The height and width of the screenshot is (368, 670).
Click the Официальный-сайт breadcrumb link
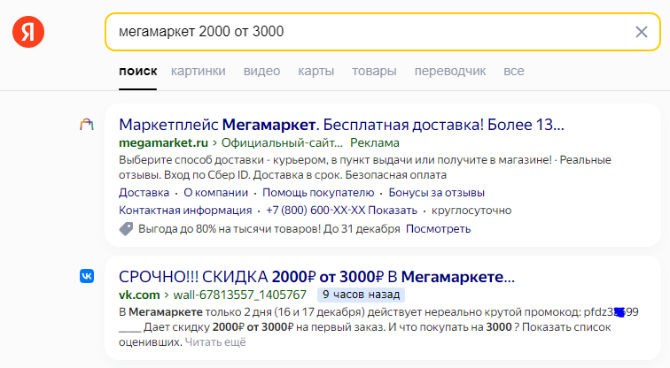tap(282, 142)
